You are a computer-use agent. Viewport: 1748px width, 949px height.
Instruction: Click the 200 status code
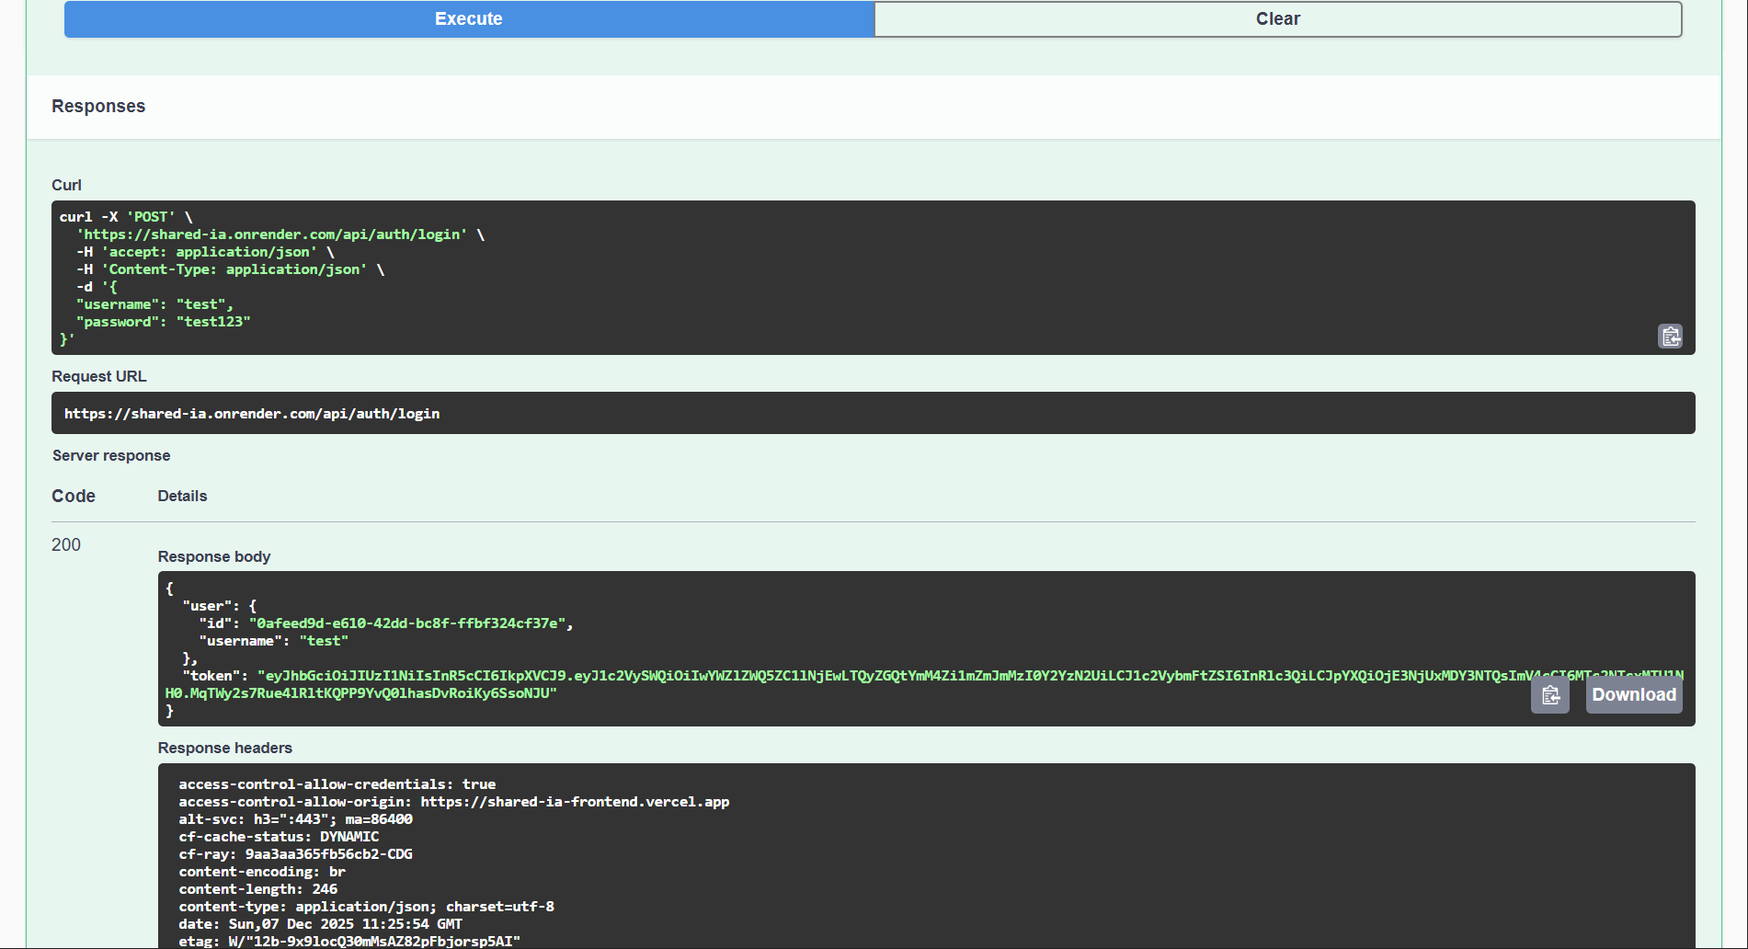click(65, 544)
